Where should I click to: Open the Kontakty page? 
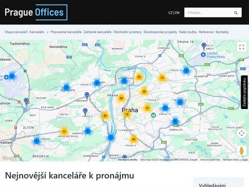tap(222, 32)
